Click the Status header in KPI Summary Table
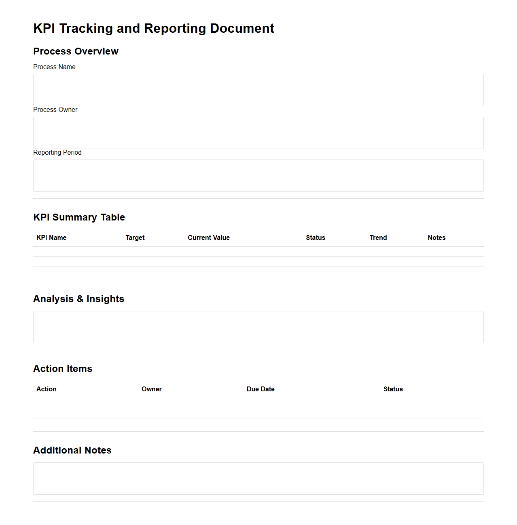 (316, 237)
